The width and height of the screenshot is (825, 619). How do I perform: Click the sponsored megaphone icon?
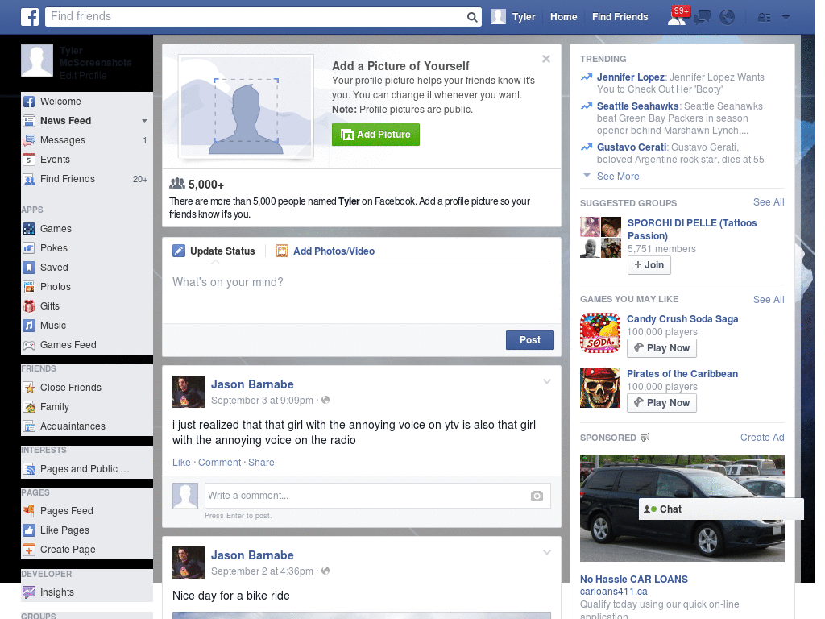645,438
